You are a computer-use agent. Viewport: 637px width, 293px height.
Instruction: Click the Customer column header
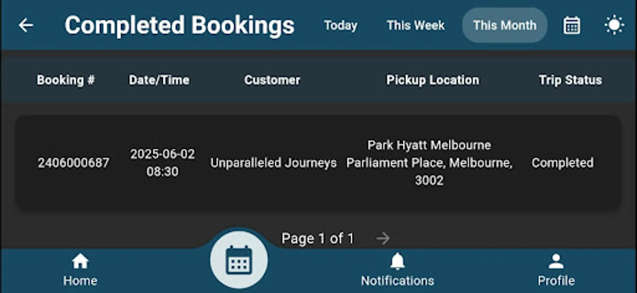click(x=272, y=80)
